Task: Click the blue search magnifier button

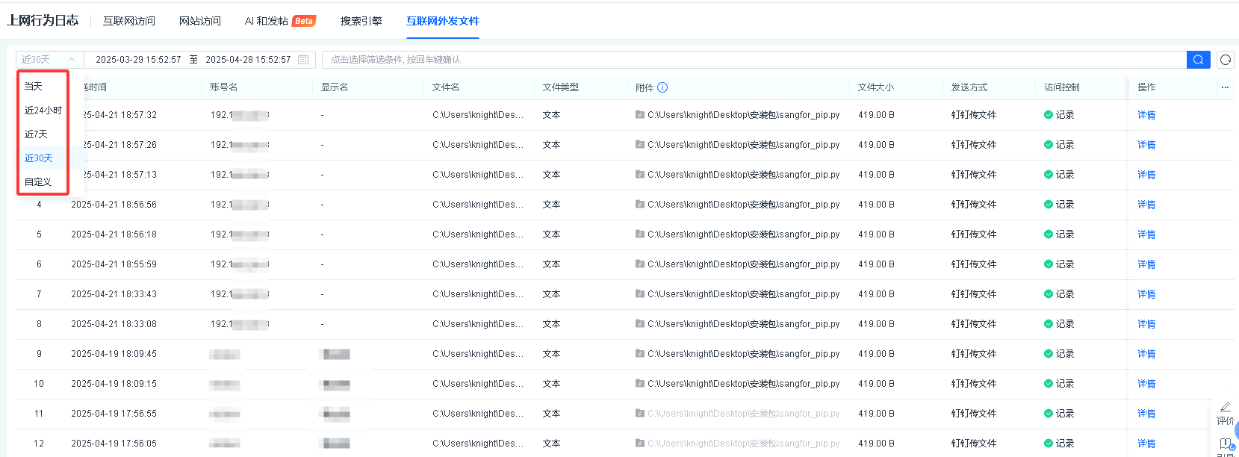Action: pyautogui.click(x=1197, y=60)
